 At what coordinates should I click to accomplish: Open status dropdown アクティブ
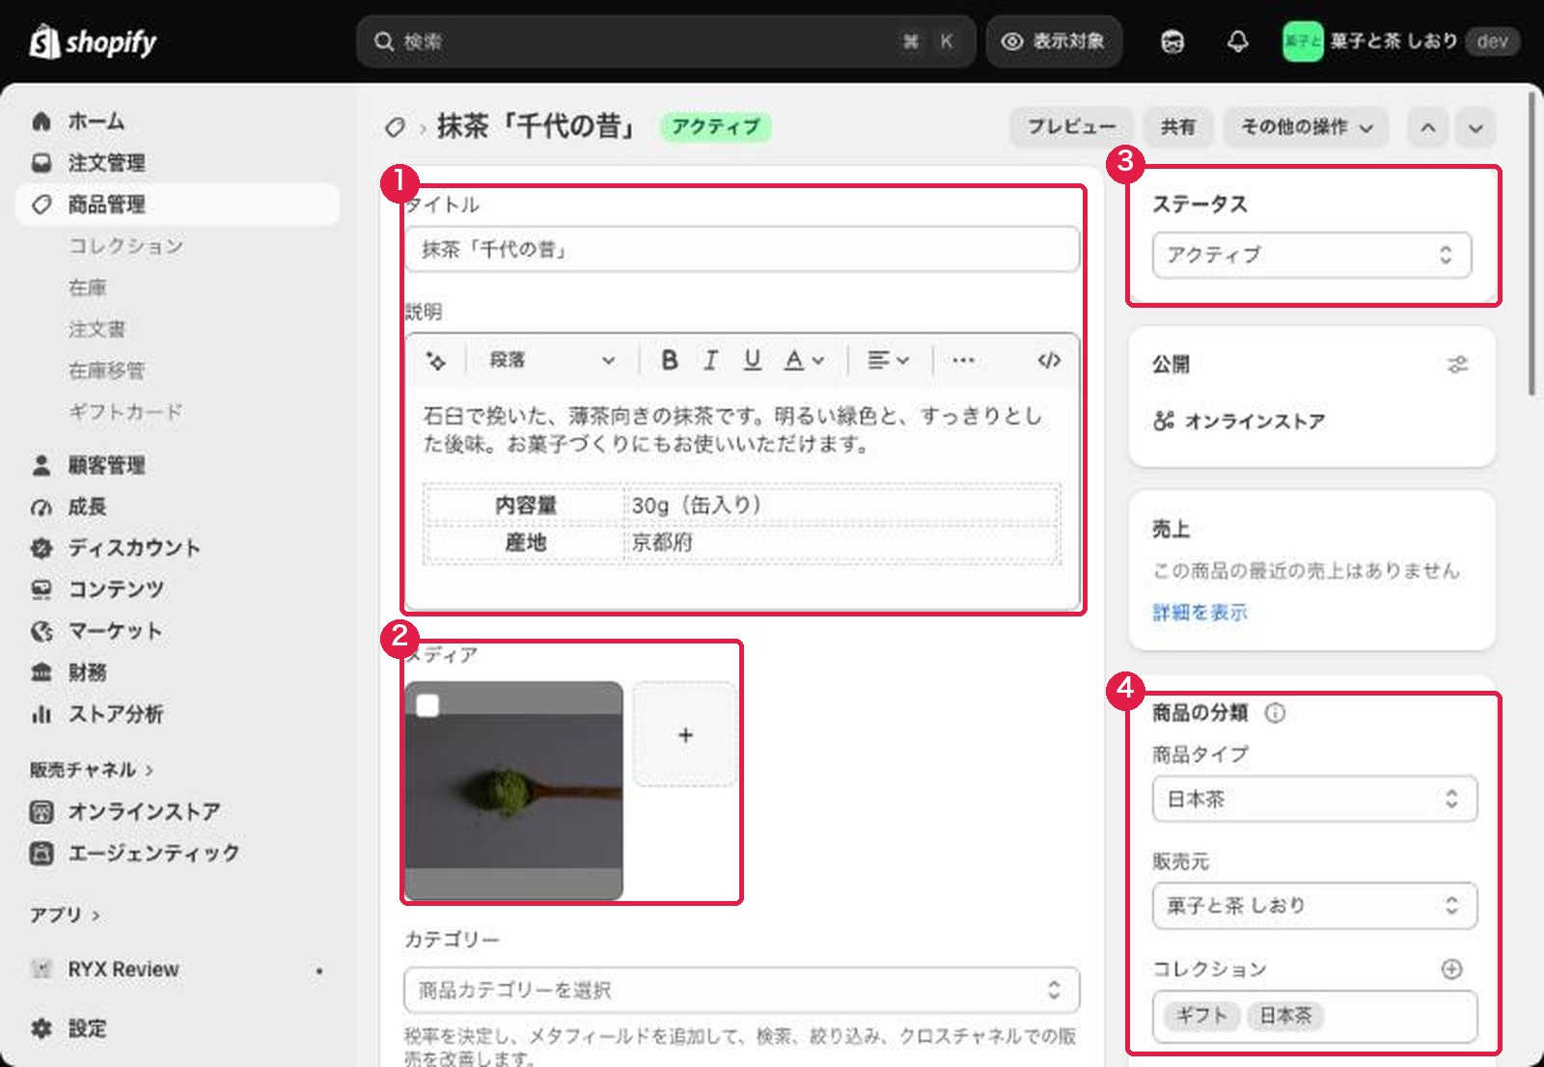tap(1311, 255)
